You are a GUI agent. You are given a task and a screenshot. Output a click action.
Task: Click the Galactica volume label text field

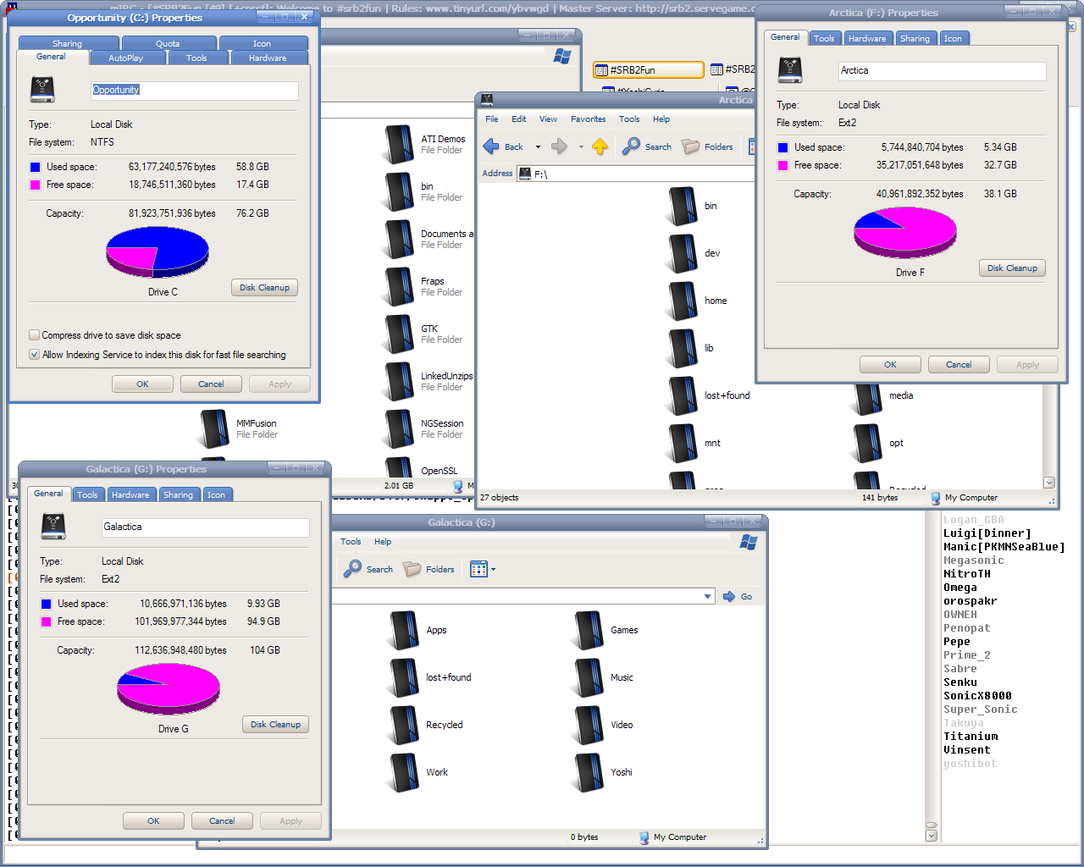205,527
